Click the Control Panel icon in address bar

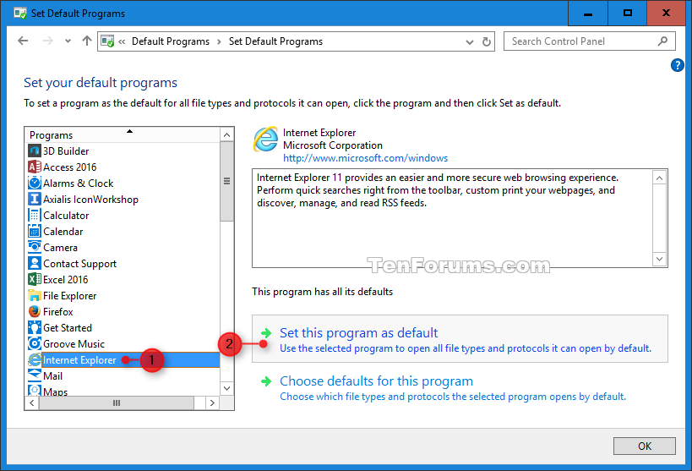(107, 41)
